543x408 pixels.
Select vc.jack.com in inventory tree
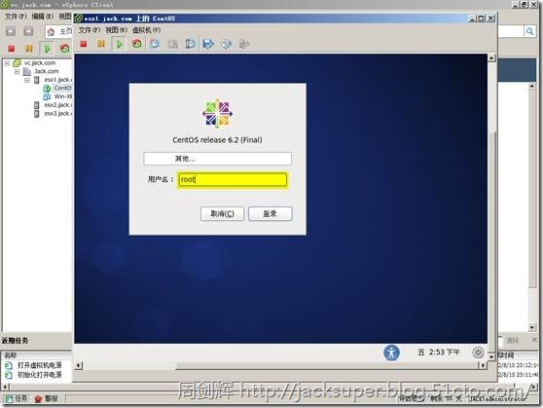(x=40, y=63)
